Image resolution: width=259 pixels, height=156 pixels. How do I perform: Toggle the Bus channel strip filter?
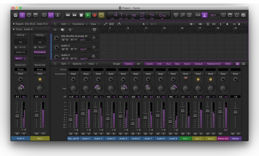(177, 64)
